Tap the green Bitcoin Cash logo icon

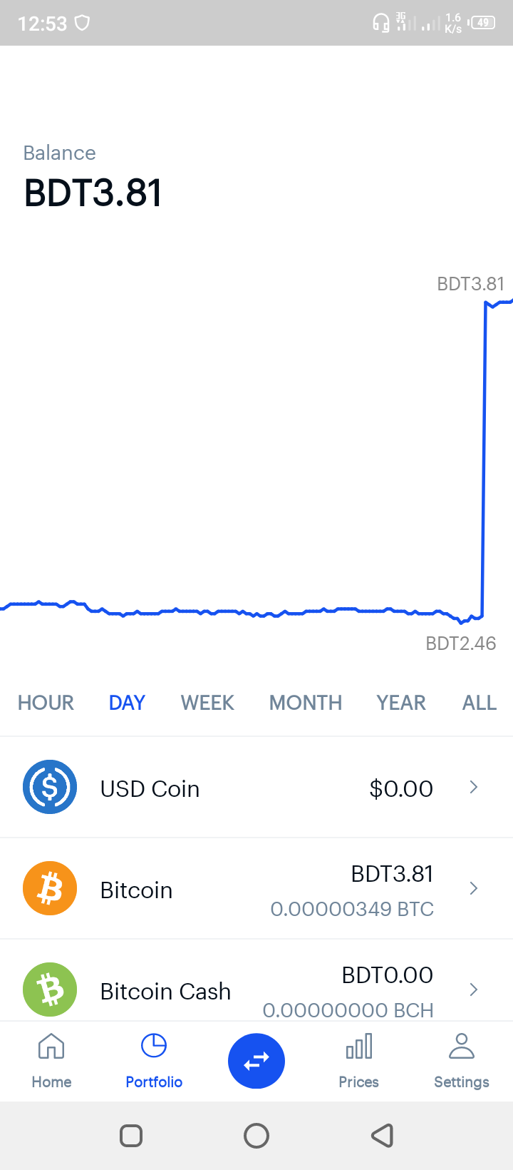click(x=50, y=990)
